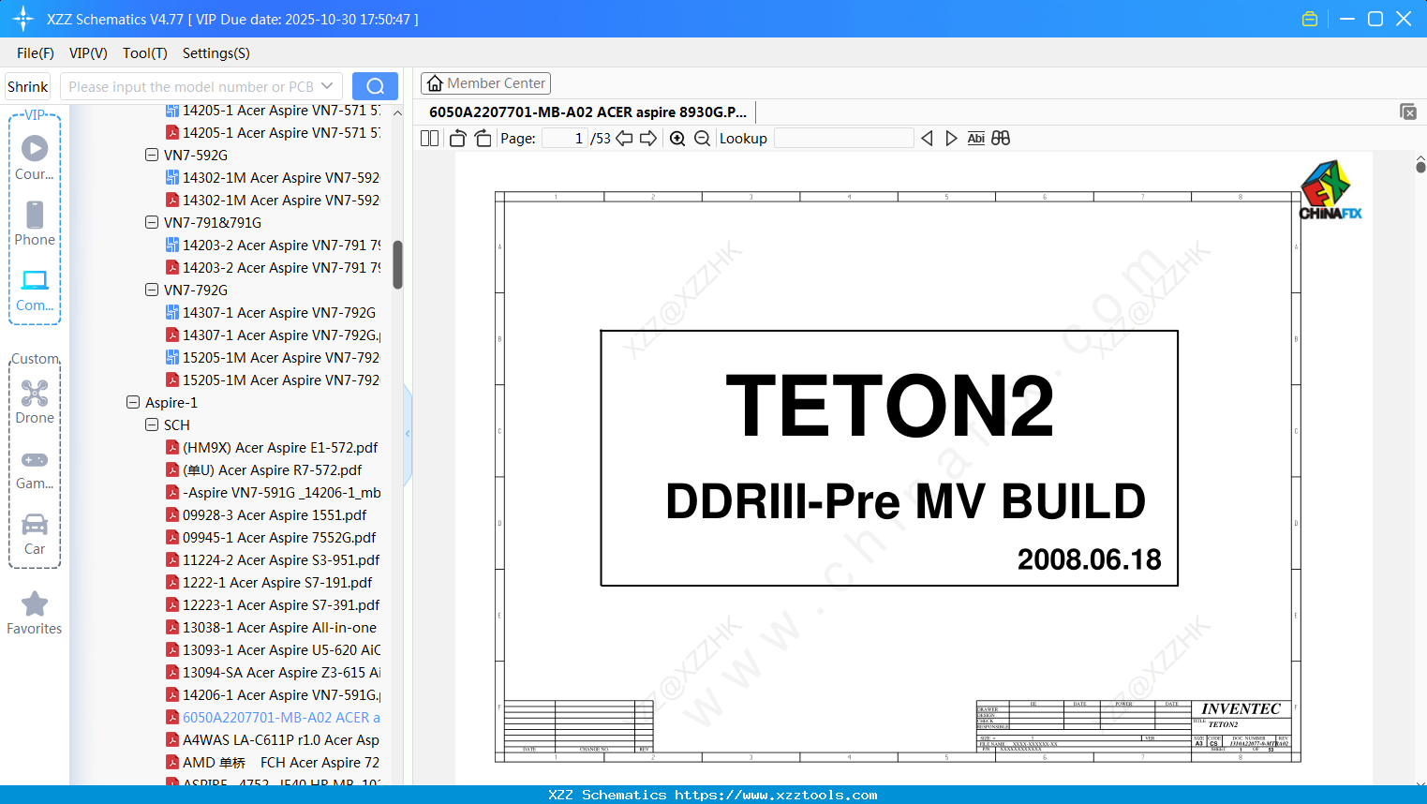
Task: Collapse the VN7-592G folder
Action: point(152,156)
